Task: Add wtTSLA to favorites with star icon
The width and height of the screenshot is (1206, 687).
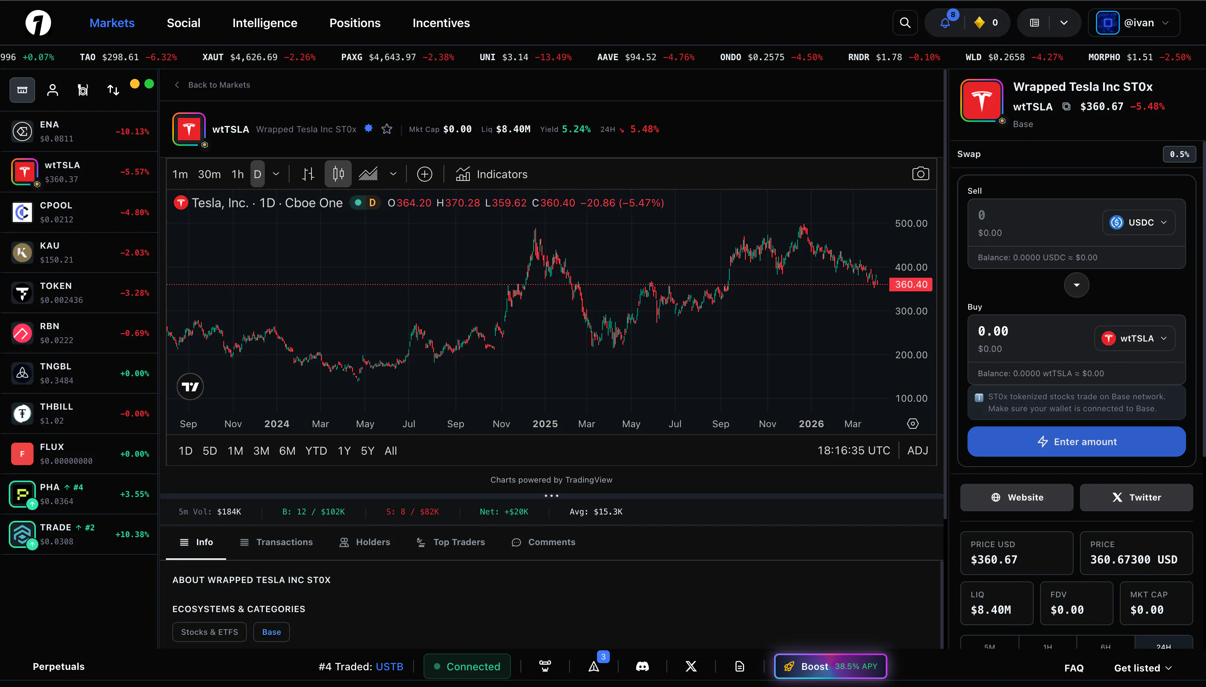Action: 387,129
